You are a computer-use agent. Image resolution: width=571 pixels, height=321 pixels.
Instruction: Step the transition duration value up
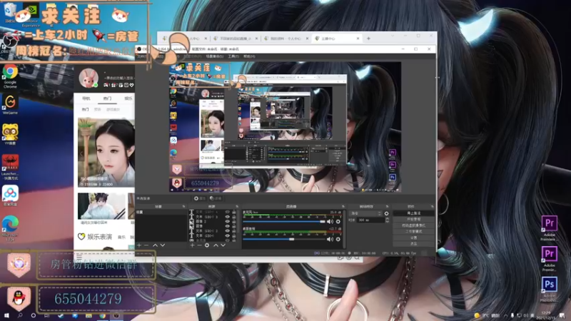(x=387, y=219)
